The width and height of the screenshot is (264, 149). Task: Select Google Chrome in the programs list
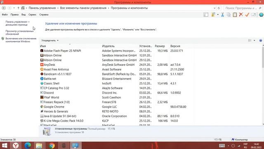coord(54,107)
